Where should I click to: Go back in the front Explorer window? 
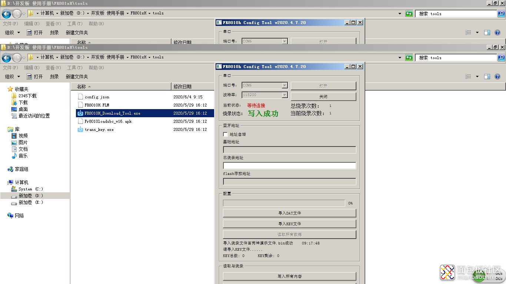tap(6, 58)
